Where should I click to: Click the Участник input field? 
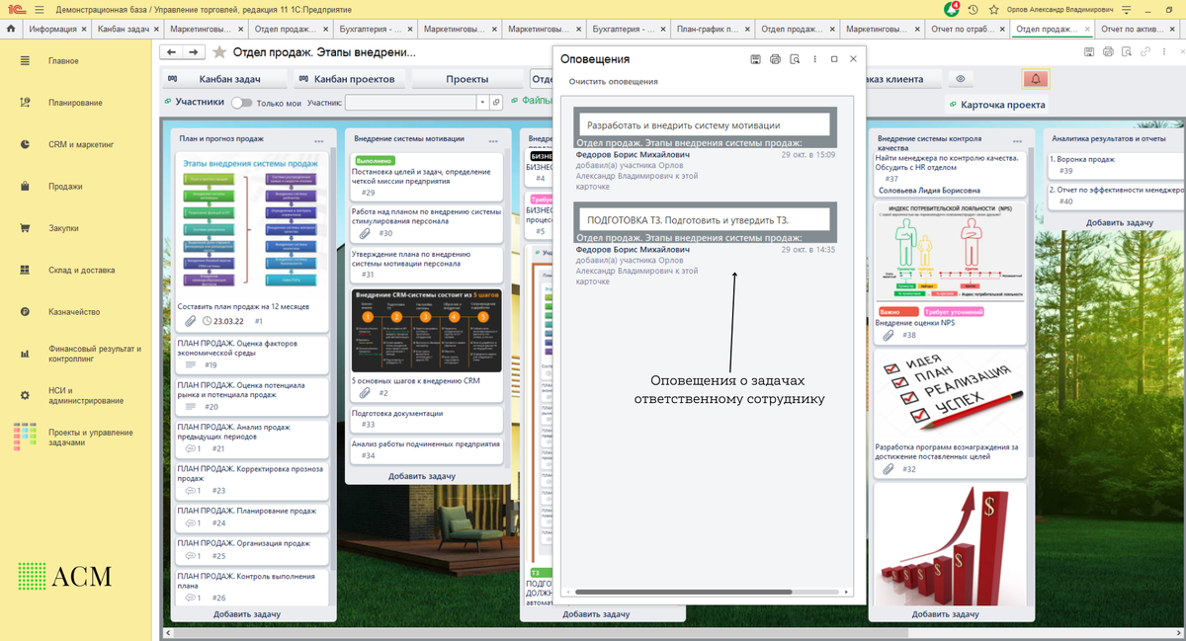click(410, 102)
